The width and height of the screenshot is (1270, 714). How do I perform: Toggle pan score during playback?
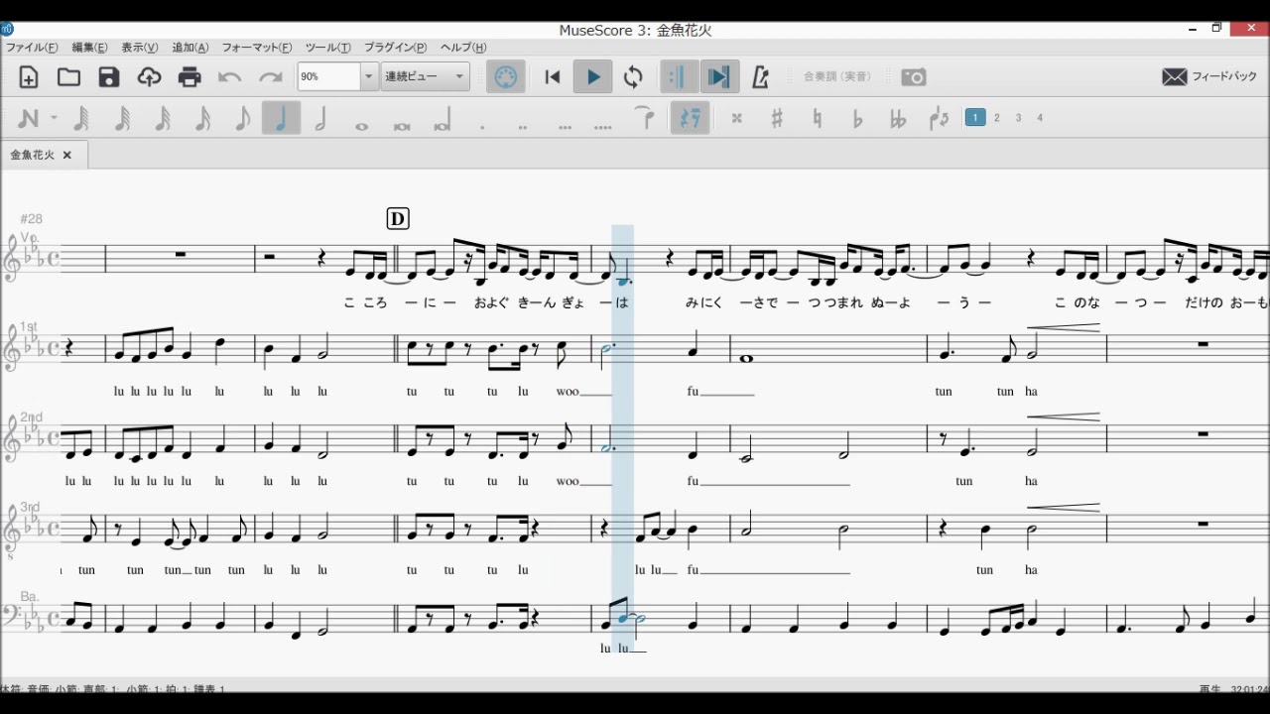pyautogui.click(x=719, y=77)
